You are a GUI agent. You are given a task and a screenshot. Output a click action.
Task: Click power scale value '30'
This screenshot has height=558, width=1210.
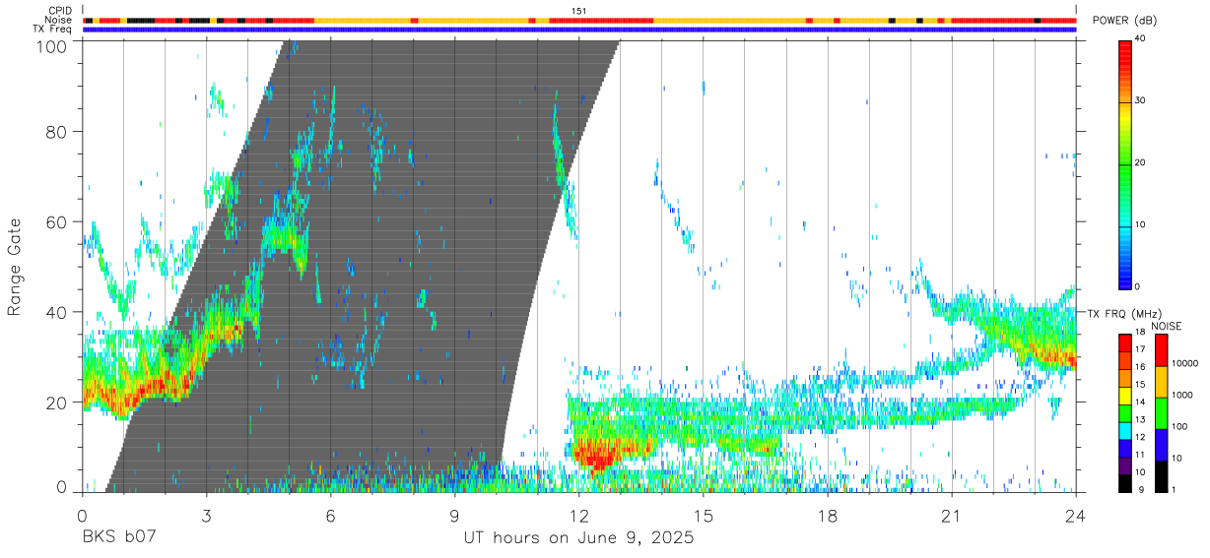click(x=1140, y=100)
